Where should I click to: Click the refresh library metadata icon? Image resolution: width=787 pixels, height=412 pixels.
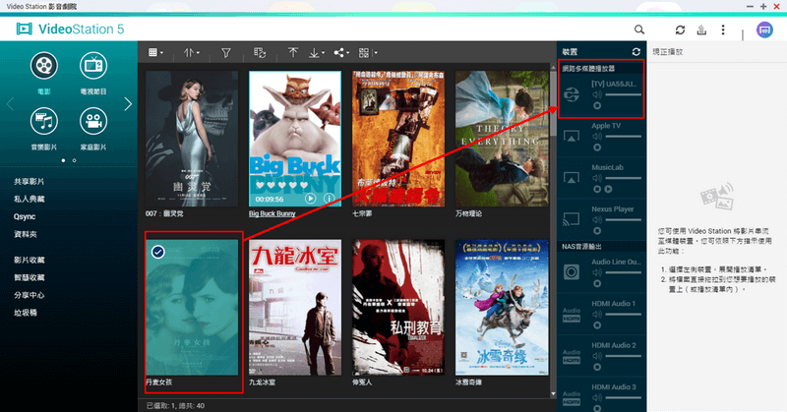260,53
